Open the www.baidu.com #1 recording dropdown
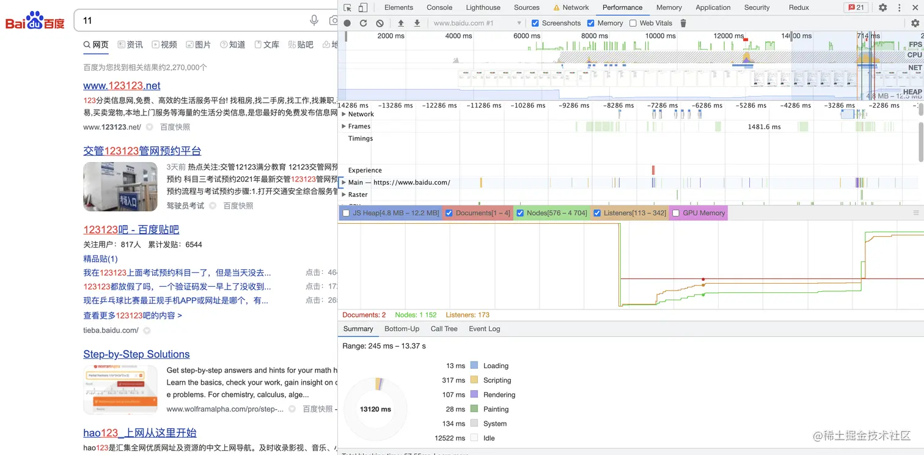 click(x=477, y=23)
